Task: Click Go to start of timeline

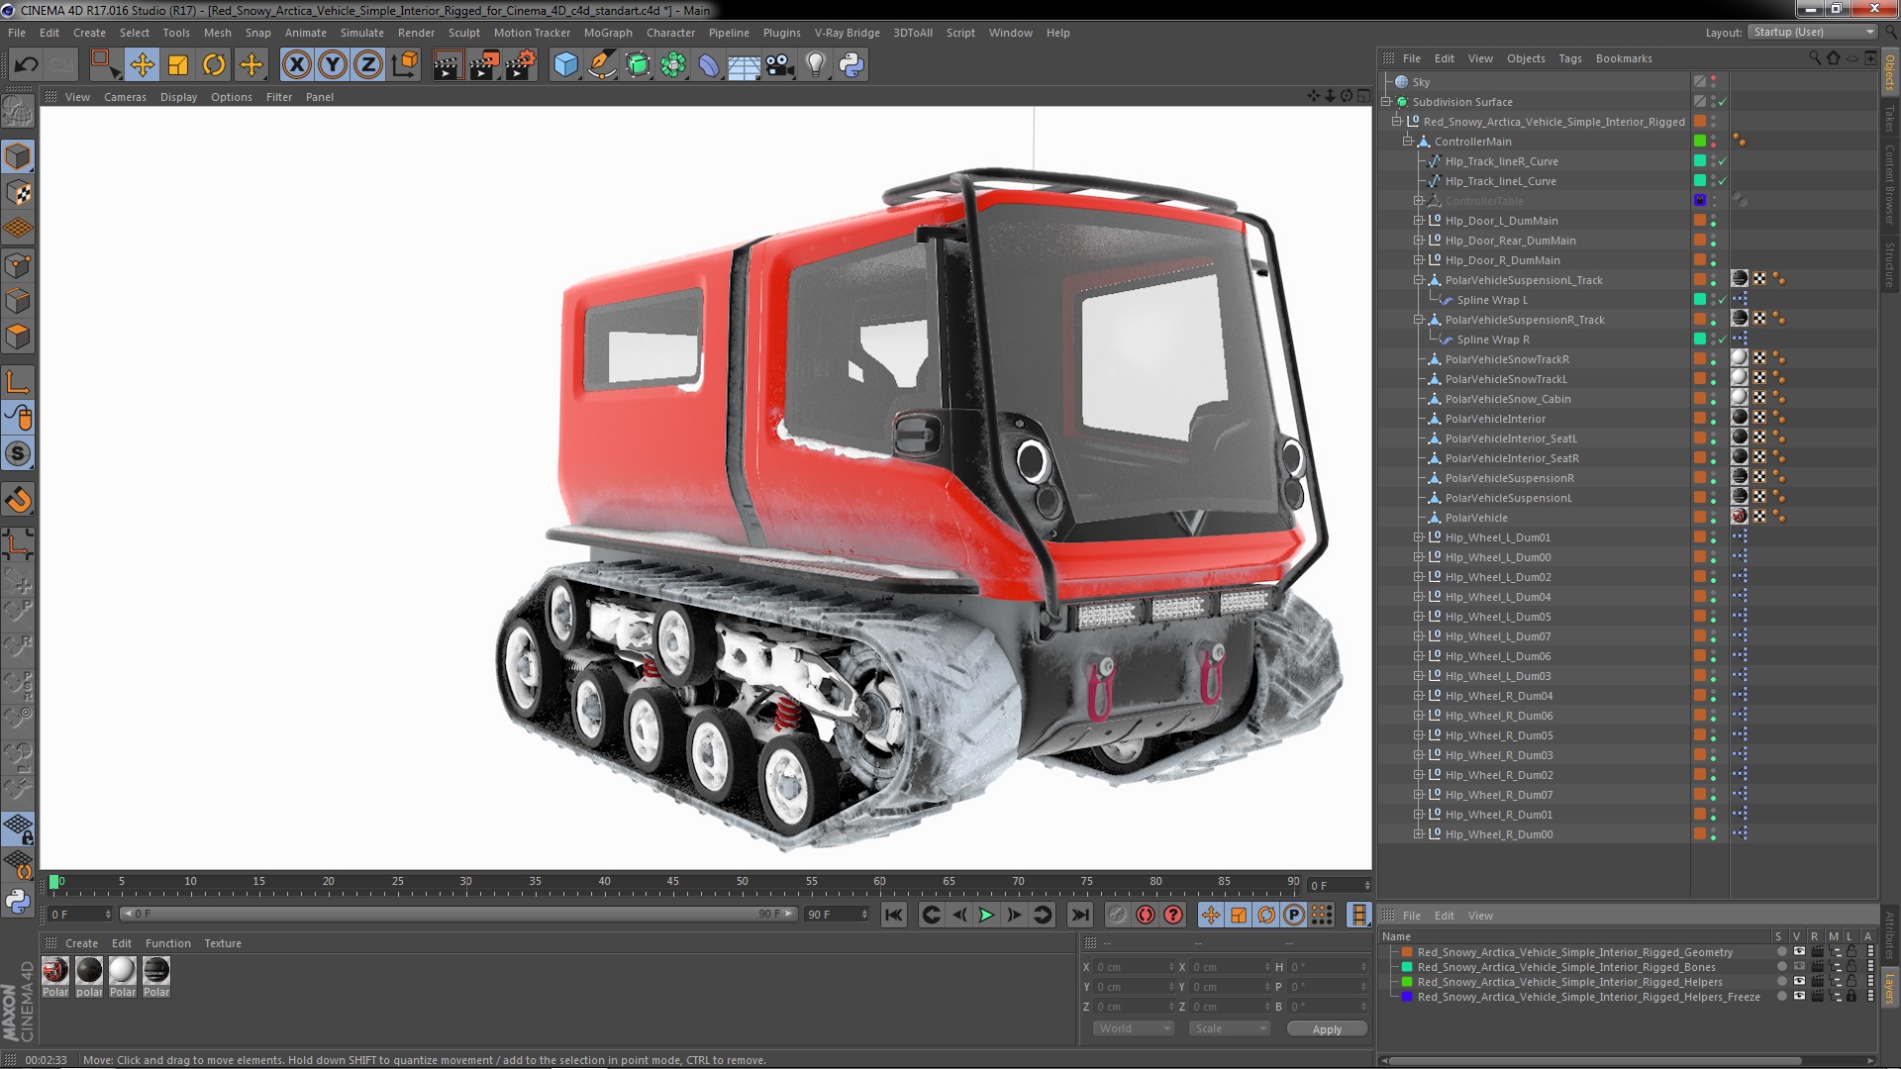Action: 893,916
